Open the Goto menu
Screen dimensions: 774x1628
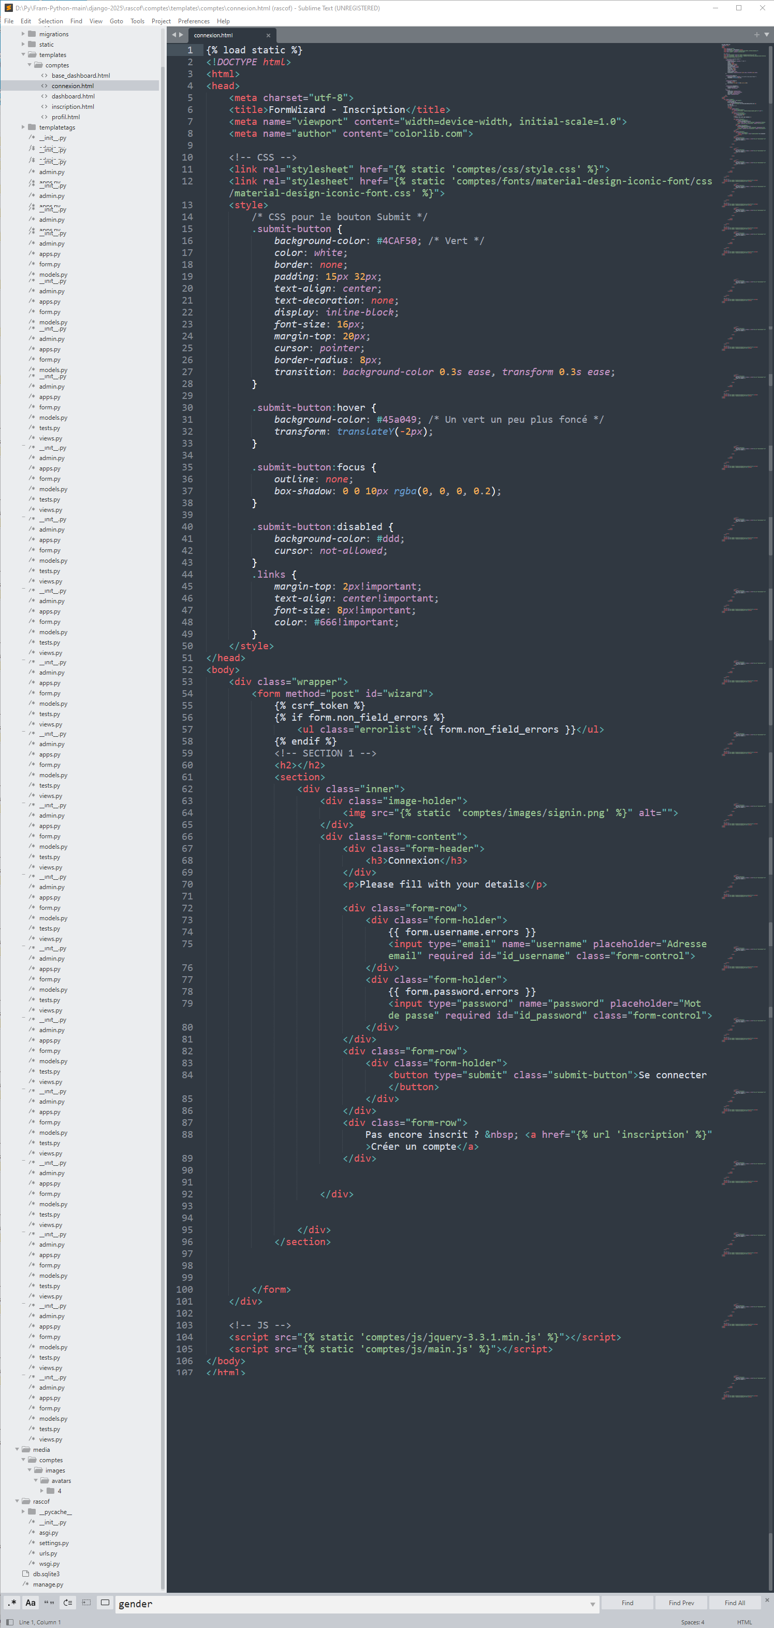117,21
